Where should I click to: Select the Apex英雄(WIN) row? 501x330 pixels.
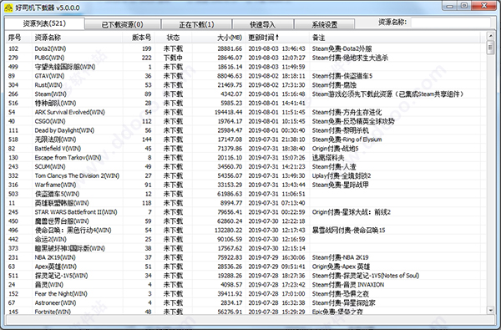[x=246, y=267]
